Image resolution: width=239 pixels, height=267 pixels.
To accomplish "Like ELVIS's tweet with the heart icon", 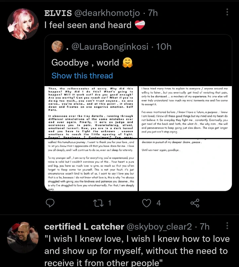I will coord(146,203).
